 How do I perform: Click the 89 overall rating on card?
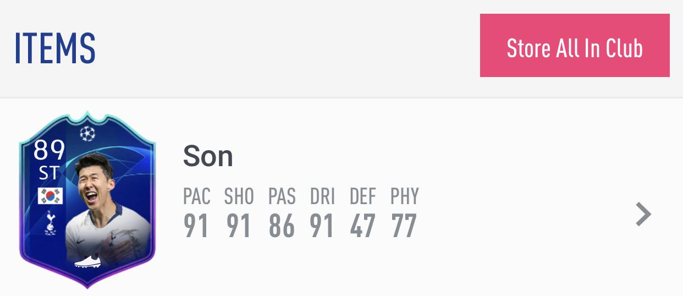pos(49,150)
